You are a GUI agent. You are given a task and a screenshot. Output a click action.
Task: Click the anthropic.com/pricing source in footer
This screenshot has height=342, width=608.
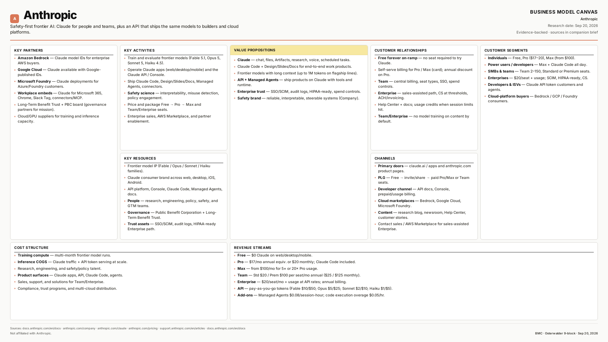[x=143, y=328]
